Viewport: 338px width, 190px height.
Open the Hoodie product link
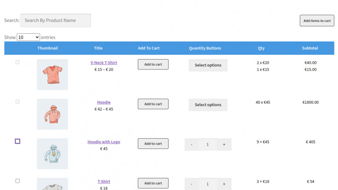[104, 102]
